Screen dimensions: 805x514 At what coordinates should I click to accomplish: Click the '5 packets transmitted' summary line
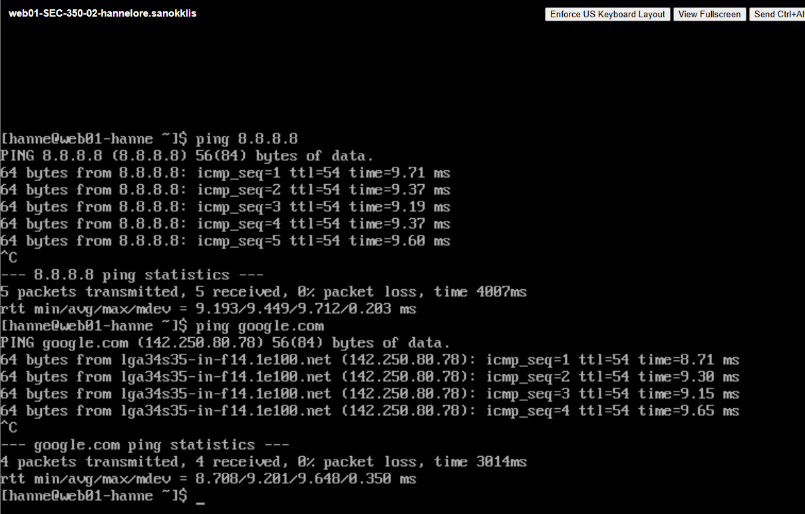click(263, 293)
